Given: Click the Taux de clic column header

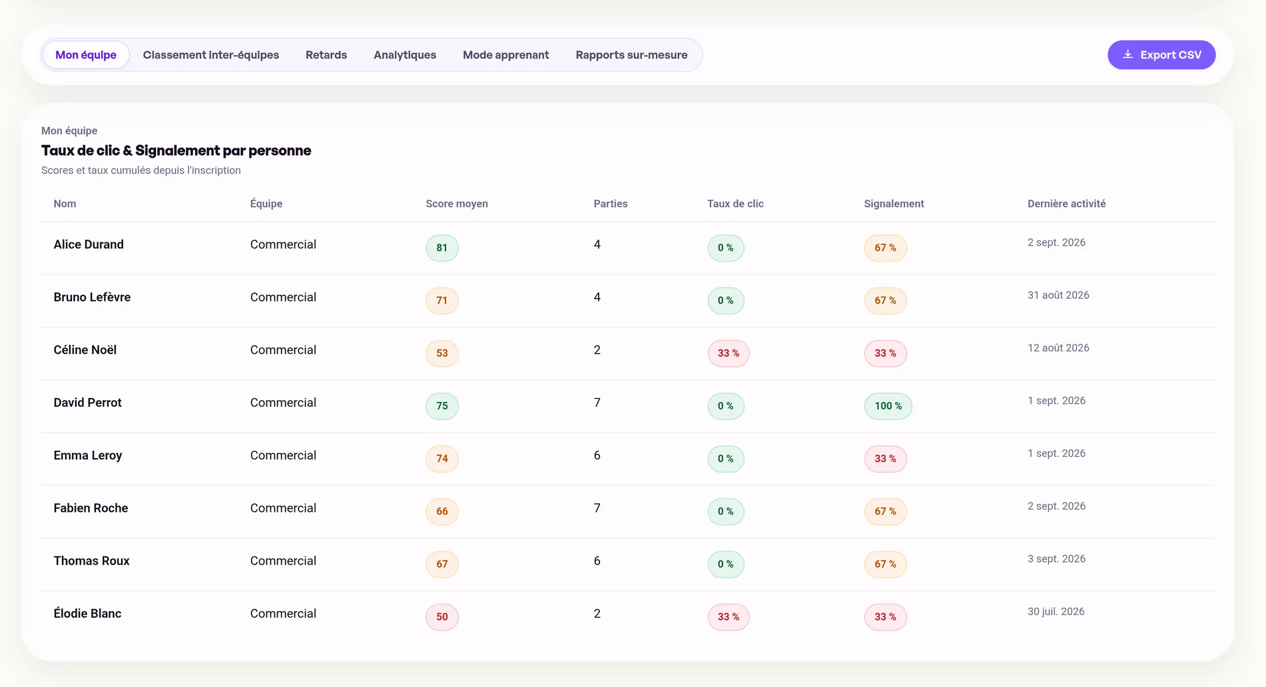Looking at the screenshot, I should click(735, 204).
